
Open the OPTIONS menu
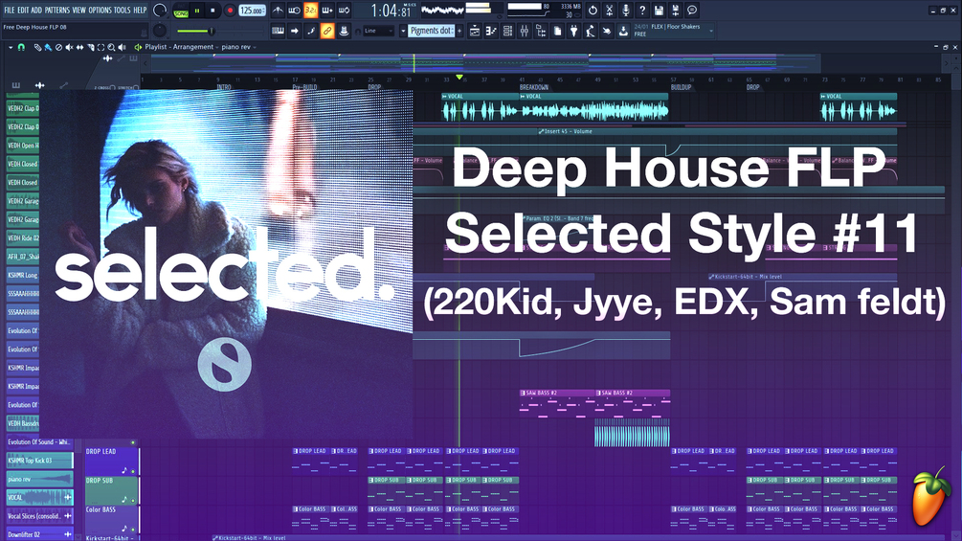(100, 11)
